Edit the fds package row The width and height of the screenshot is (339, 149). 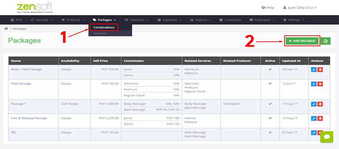(314, 133)
